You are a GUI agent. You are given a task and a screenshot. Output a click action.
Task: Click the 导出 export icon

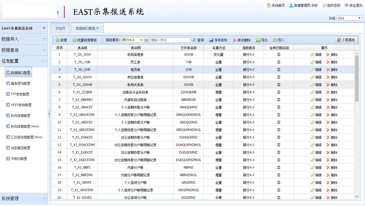(x=258, y=40)
